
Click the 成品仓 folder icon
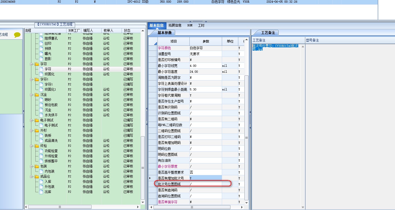pyautogui.click(x=37, y=177)
